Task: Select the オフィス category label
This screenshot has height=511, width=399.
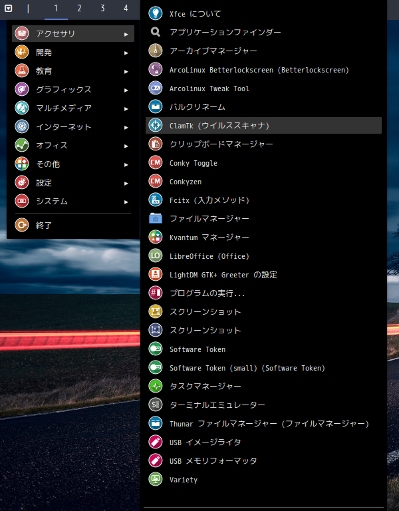Action: coord(52,145)
